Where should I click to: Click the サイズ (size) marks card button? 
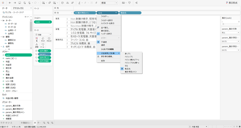click(x=43, y=40)
